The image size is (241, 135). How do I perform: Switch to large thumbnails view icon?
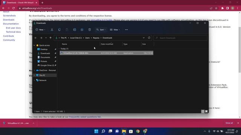(206, 111)
